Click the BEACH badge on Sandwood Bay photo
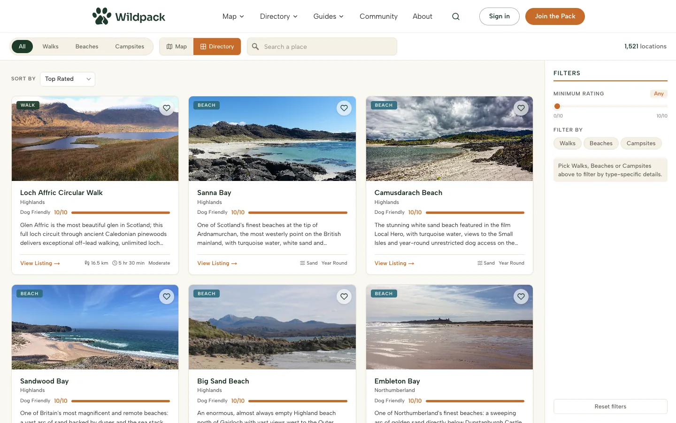Image resolution: width=676 pixels, height=423 pixels. 30,294
